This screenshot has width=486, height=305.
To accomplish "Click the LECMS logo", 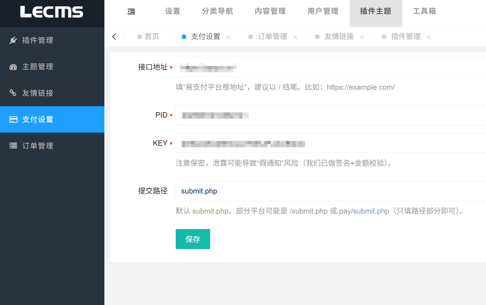I will point(52,12).
